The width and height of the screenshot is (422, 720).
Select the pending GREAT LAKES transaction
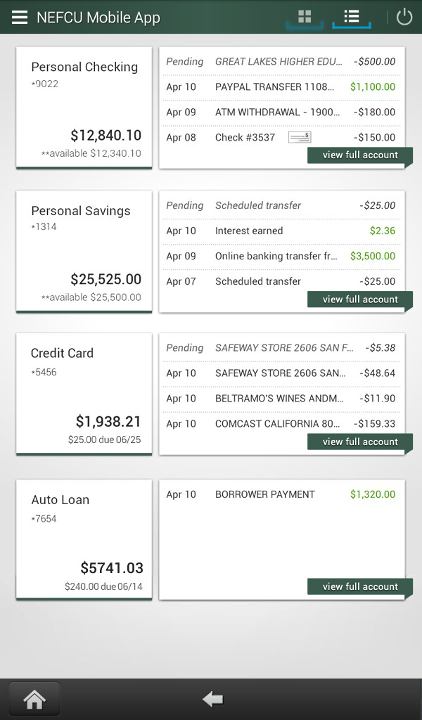(281, 61)
